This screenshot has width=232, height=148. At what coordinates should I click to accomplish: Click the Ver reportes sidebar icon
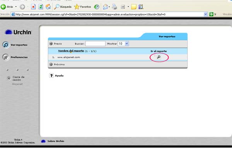click(6, 45)
